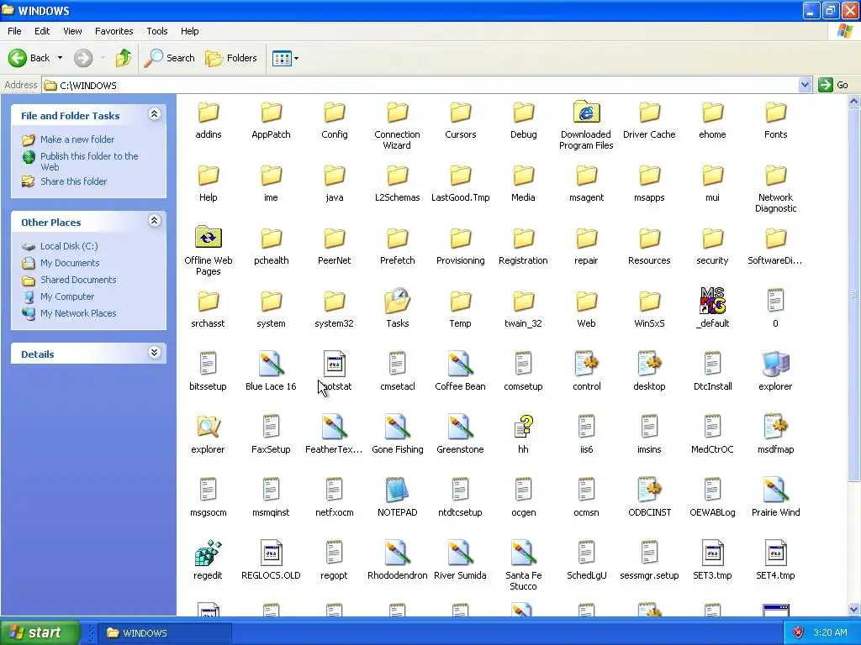Screen dimensions: 861x645
Task: Click Make a new folder link
Action: 77,139
